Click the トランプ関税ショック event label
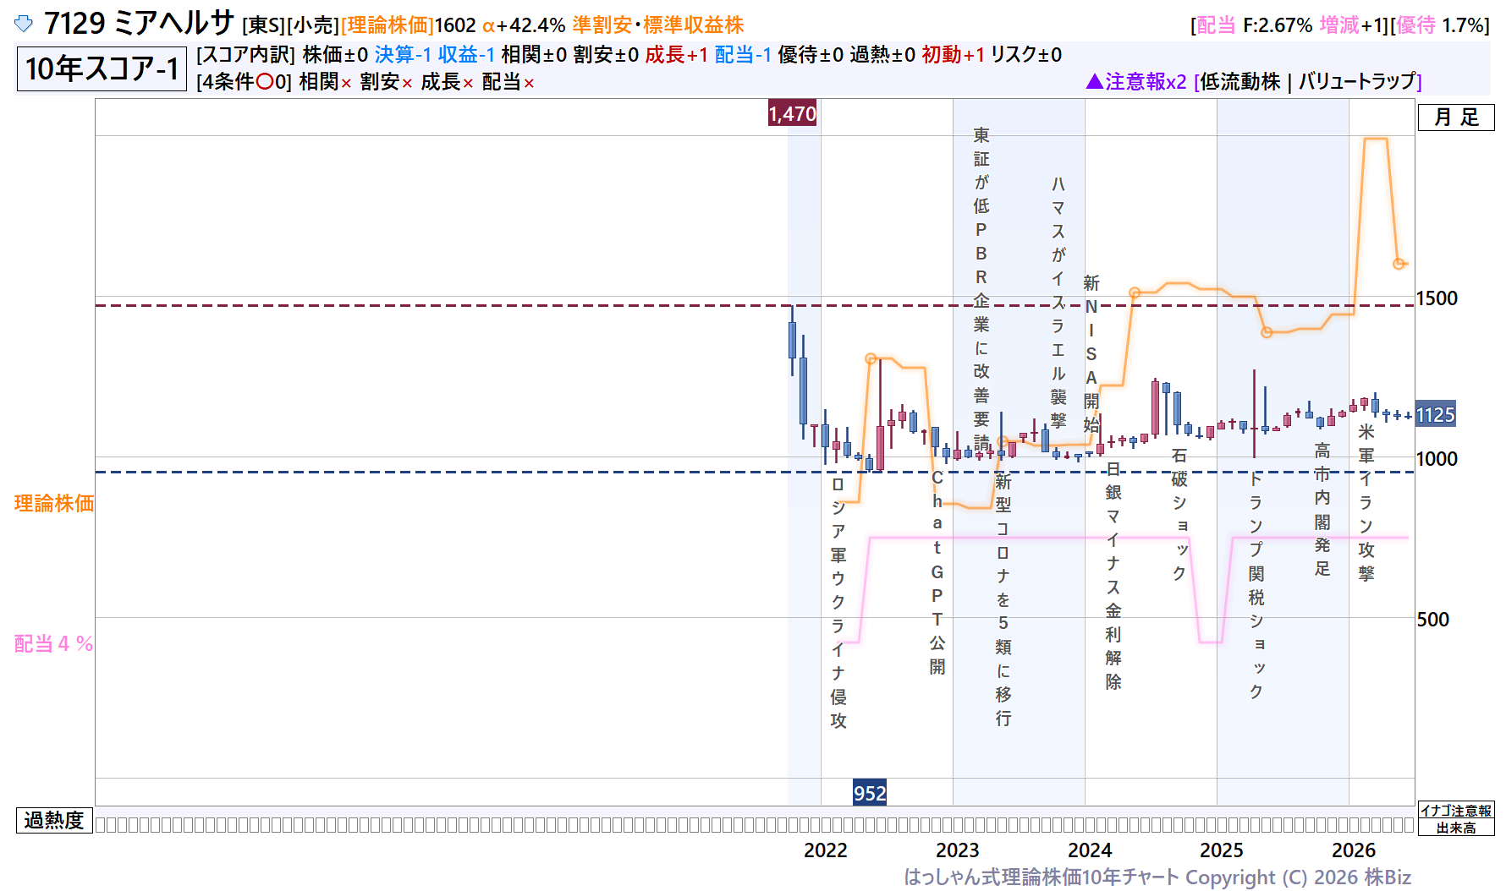 point(1256,585)
